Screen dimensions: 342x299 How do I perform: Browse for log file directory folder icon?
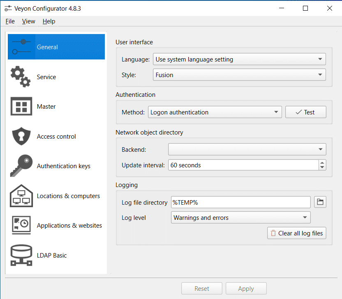click(320, 202)
